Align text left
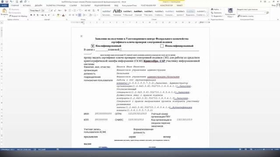Viewport: 280px width, 157px height. tap(70, 15)
